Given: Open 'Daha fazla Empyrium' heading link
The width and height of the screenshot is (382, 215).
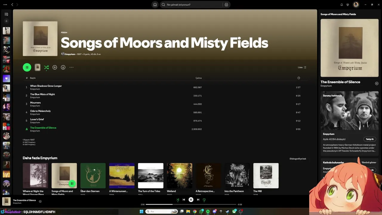Looking at the screenshot, I should (40, 158).
